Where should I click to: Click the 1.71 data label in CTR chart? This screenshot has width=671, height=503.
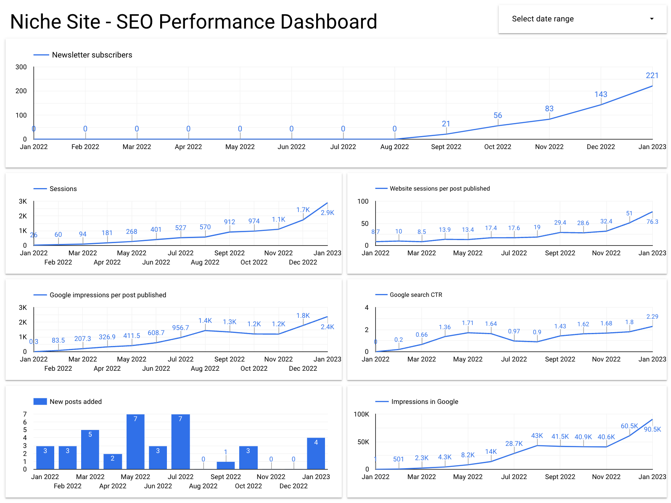tap(468, 323)
